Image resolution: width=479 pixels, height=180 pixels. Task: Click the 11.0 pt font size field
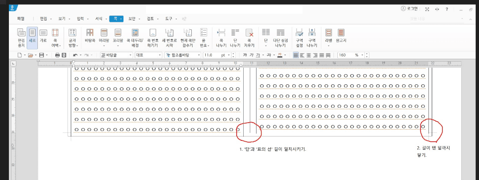coord(217,55)
